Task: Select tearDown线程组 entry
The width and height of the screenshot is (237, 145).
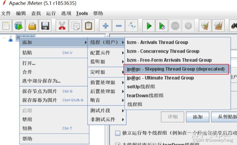Action: click(x=178, y=96)
